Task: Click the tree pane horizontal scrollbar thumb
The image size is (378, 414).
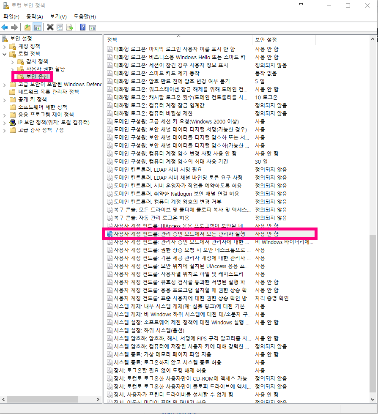Action: pyautogui.click(x=43, y=400)
